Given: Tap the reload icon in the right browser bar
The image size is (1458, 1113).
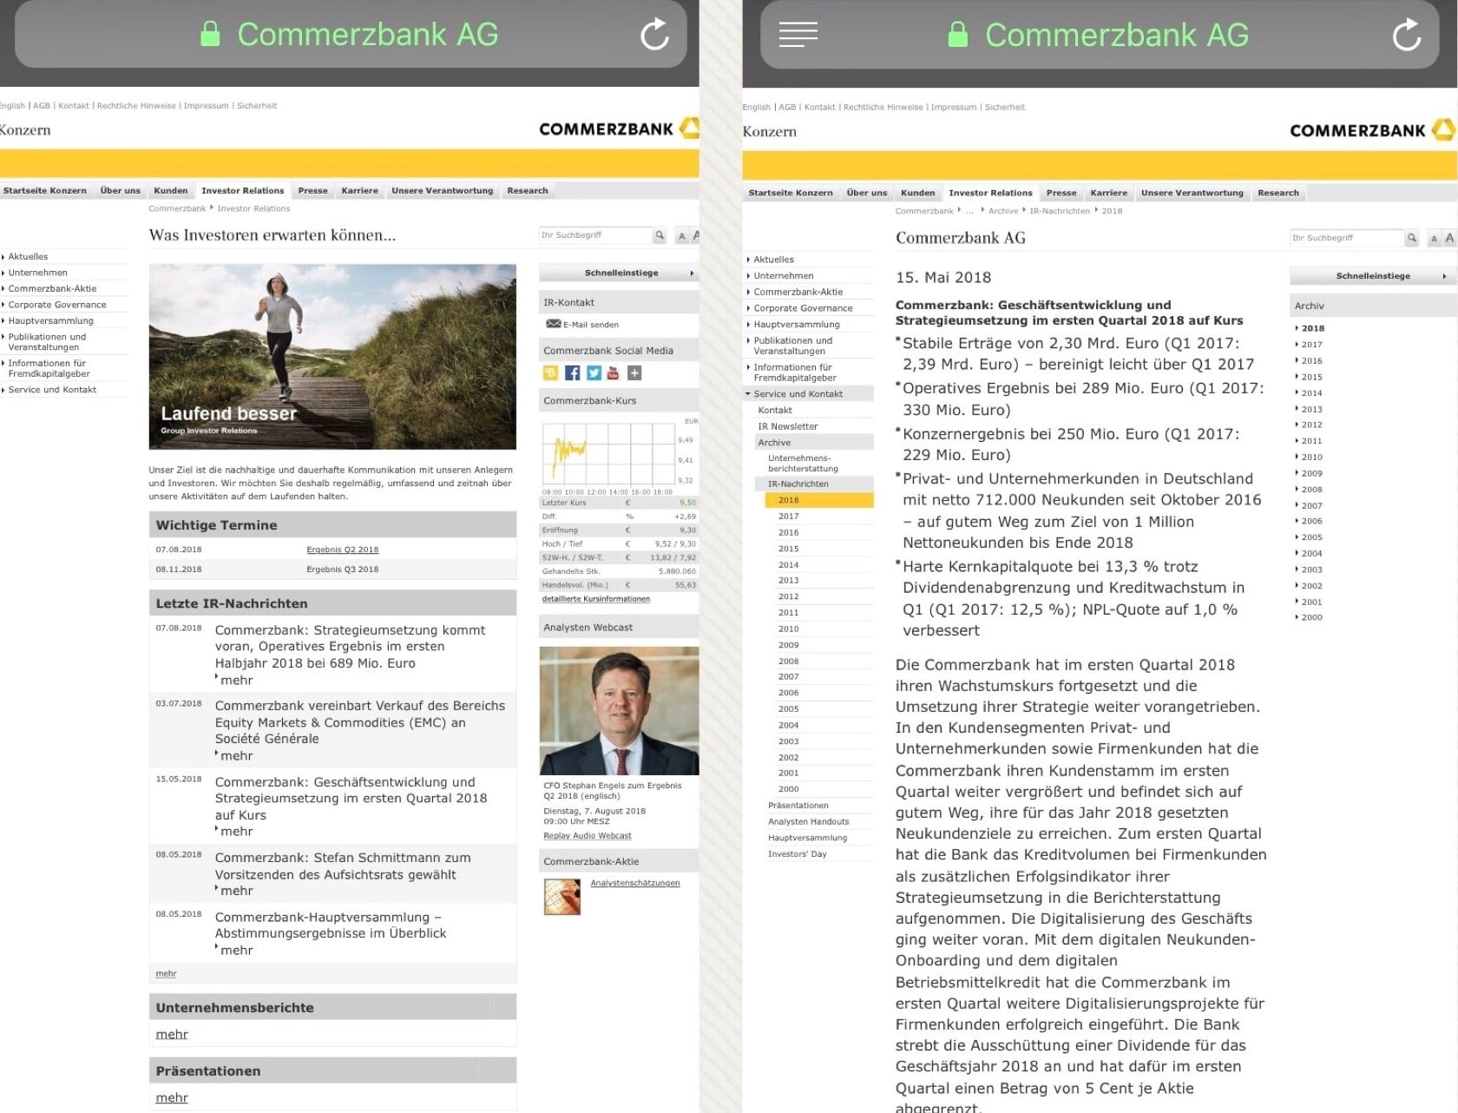Looking at the screenshot, I should pos(1406,35).
